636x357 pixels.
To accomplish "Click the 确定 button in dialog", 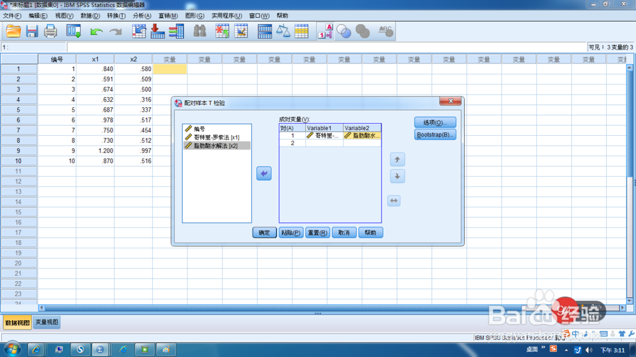I will pos(264,232).
